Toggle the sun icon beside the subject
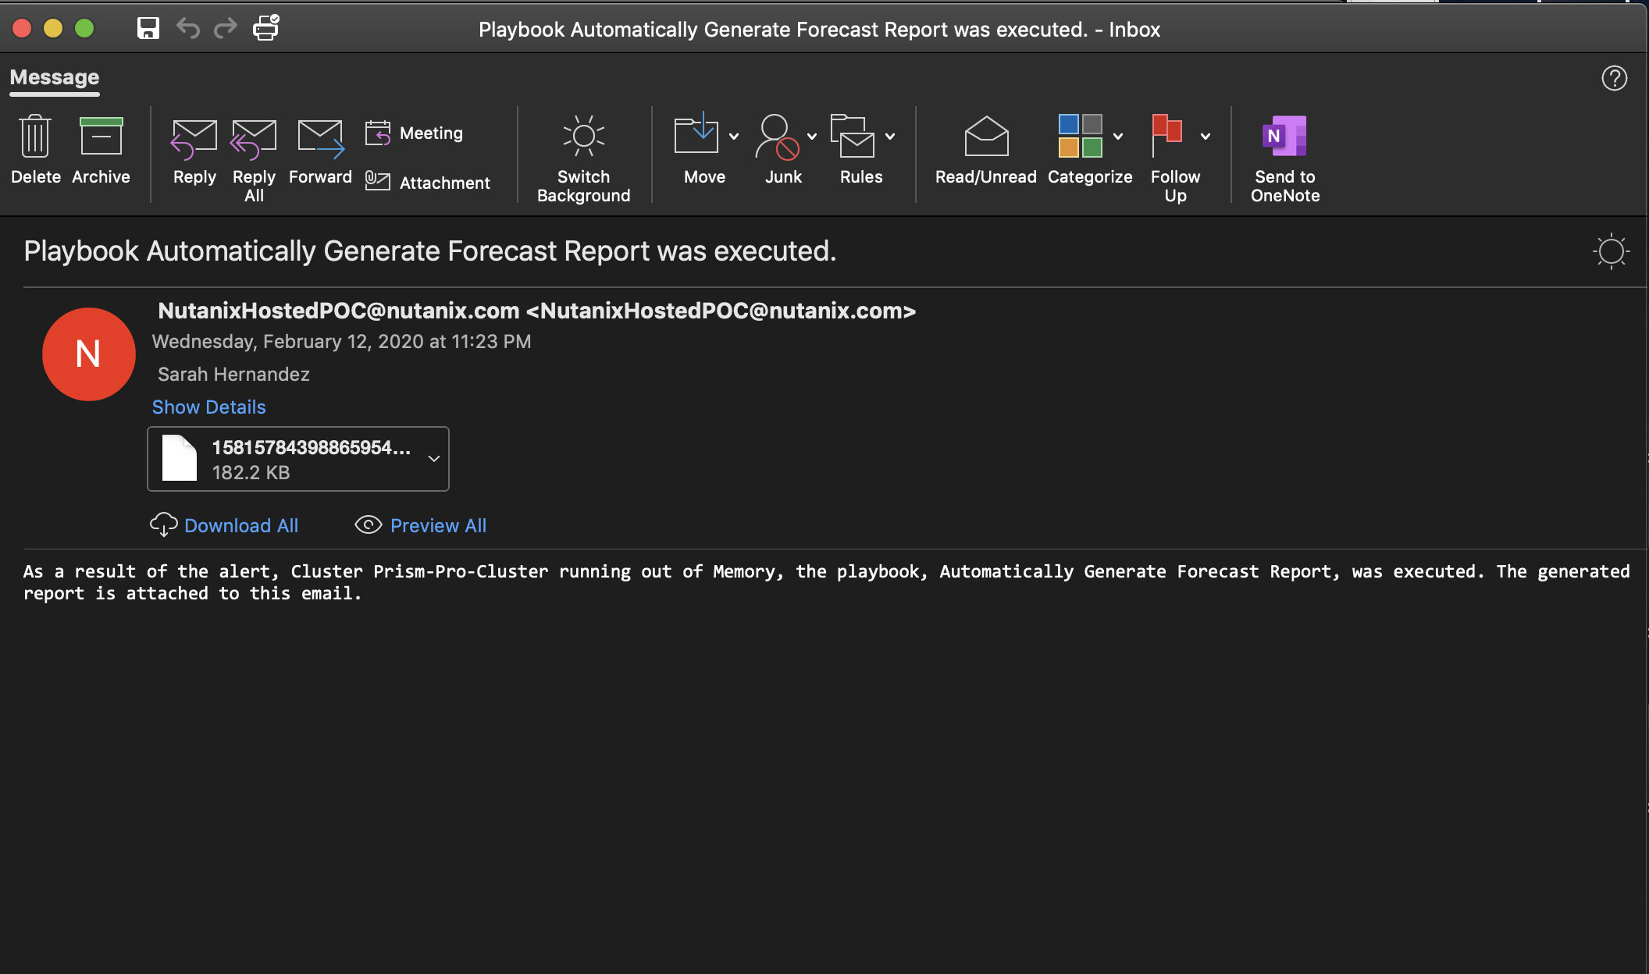Viewport: 1649px width, 974px height. [x=1612, y=251]
